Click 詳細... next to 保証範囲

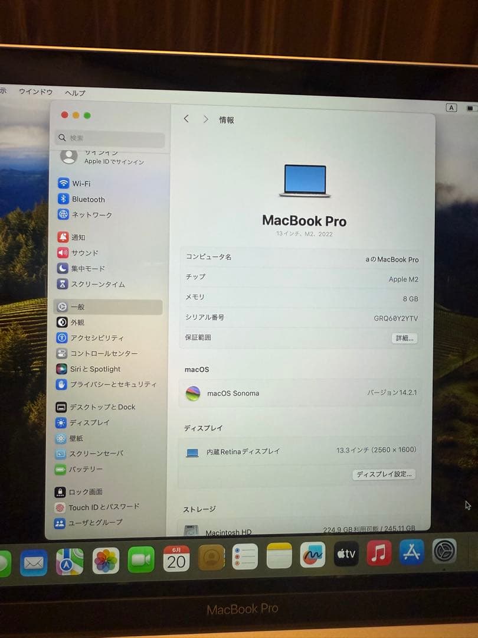pyautogui.click(x=404, y=338)
